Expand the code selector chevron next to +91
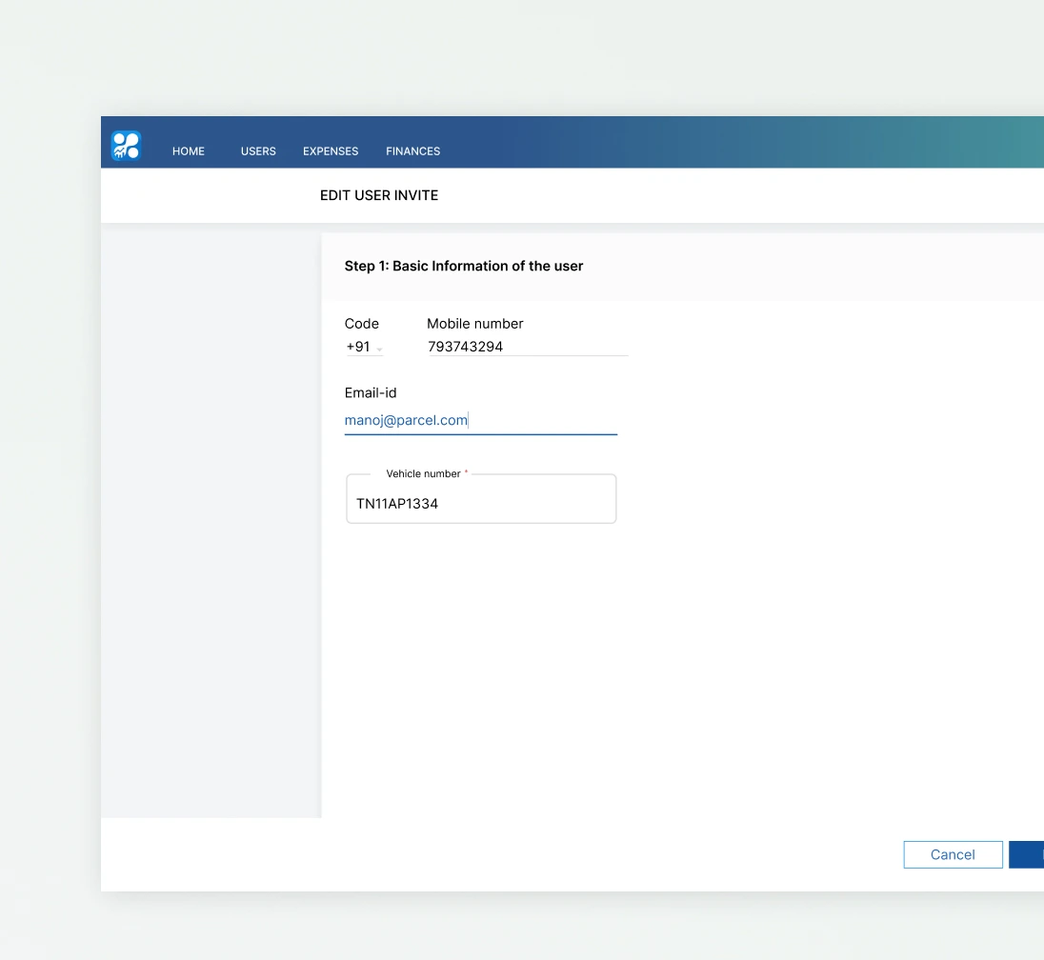The width and height of the screenshot is (1044, 960). 379,349
